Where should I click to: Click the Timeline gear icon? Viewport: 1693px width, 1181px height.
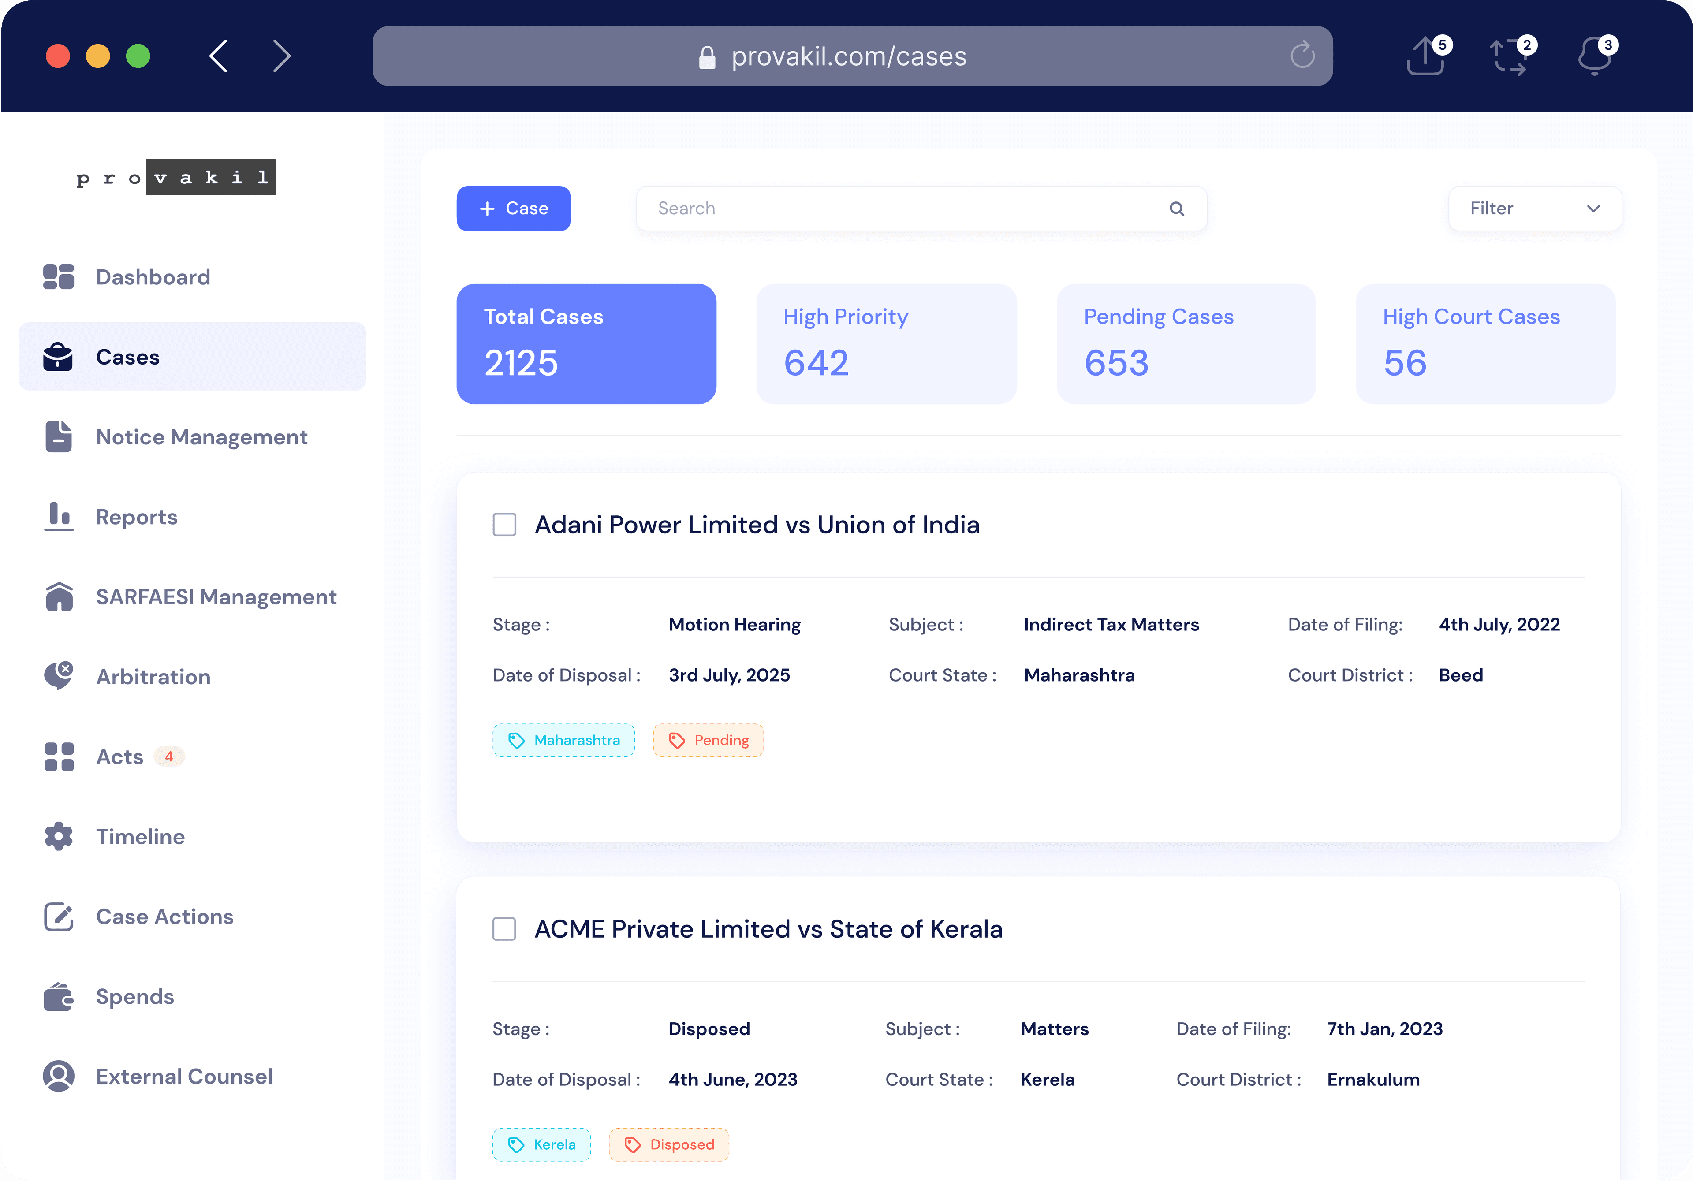(59, 836)
